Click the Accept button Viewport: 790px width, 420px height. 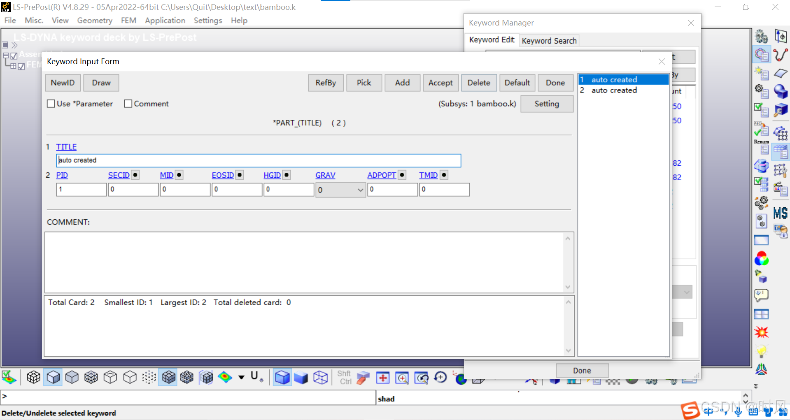pos(440,83)
